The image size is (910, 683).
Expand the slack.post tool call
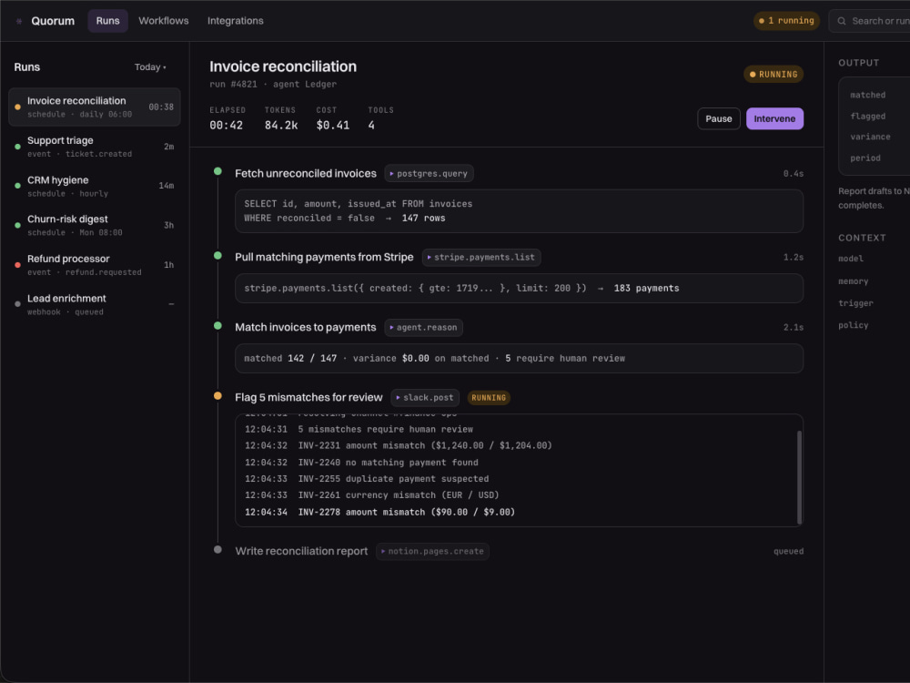pyautogui.click(x=425, y=398)
